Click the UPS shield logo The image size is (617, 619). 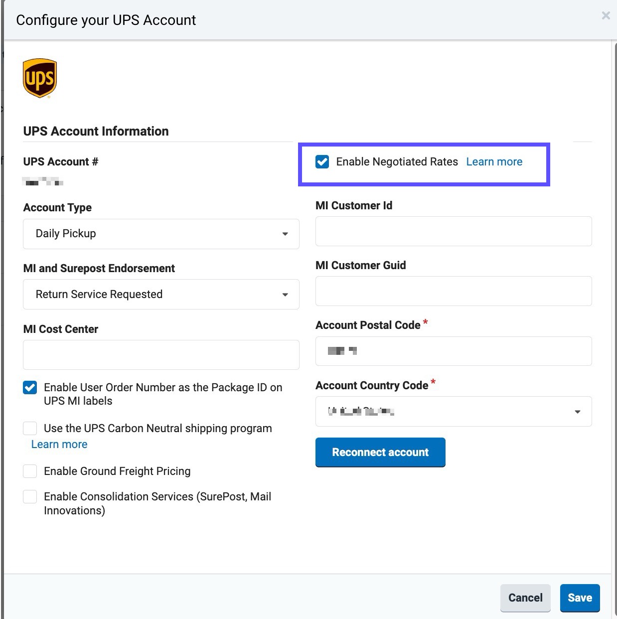tap(40, 78)
